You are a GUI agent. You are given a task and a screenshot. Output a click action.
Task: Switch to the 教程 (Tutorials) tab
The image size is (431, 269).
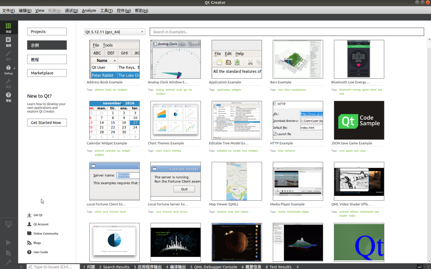47,60
